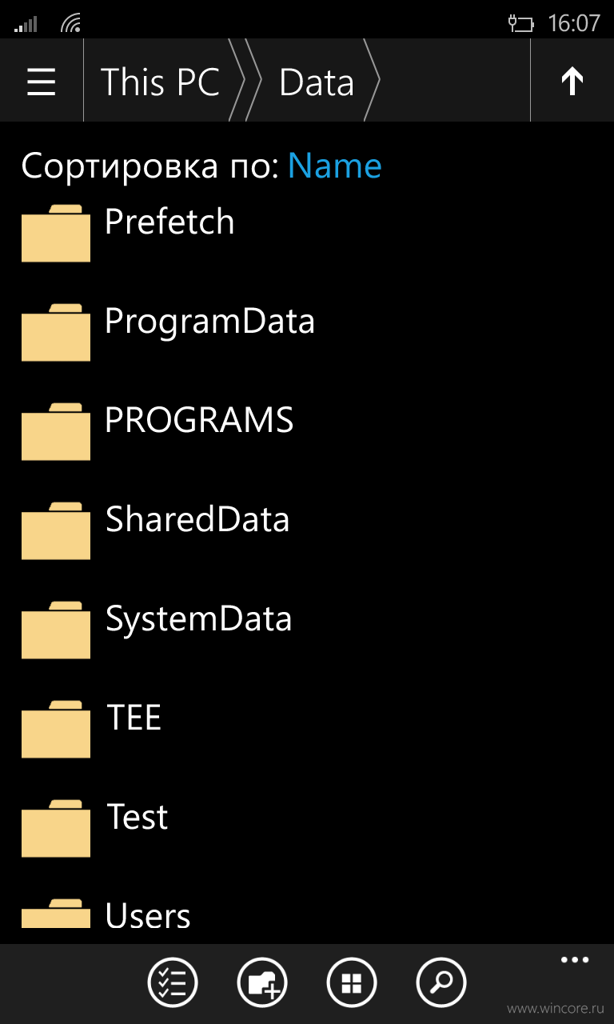Image resolution: width=614 pixels, height=1024 pixels.
Task: Open the Prefetch folder
Action: (x=307, y=232)
